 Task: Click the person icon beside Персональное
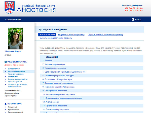6,104
